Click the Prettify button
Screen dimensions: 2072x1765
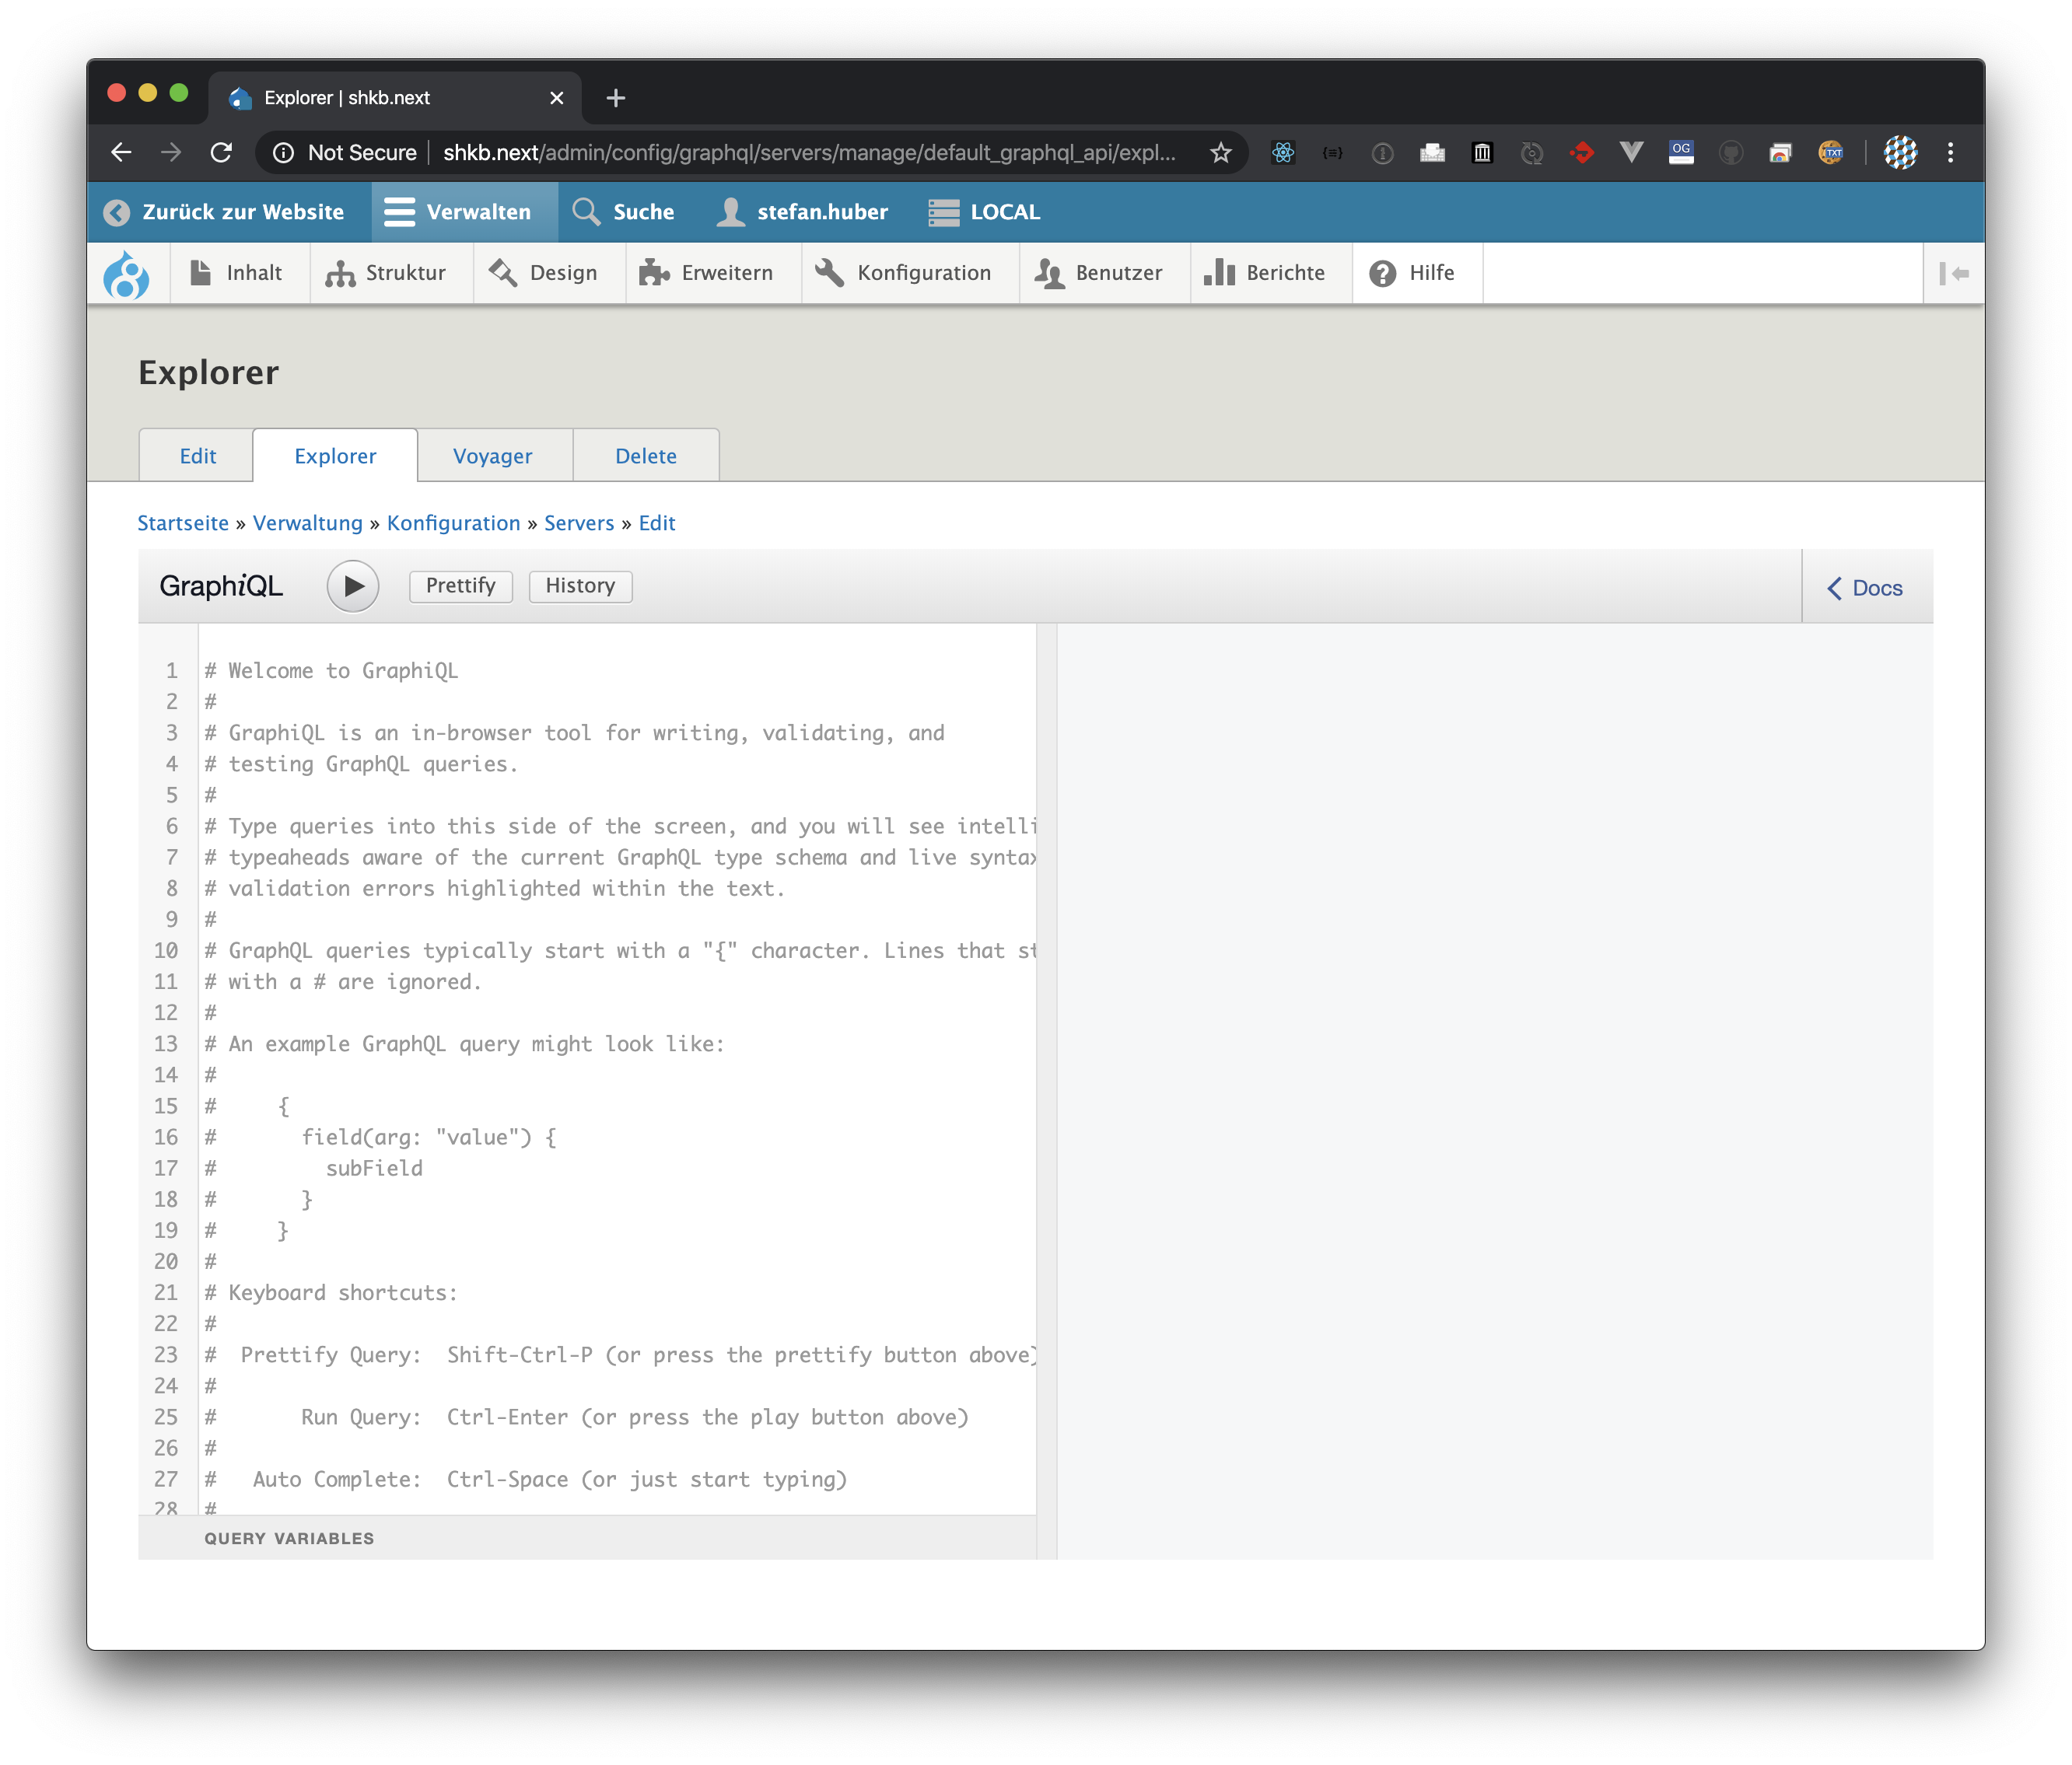460,585
